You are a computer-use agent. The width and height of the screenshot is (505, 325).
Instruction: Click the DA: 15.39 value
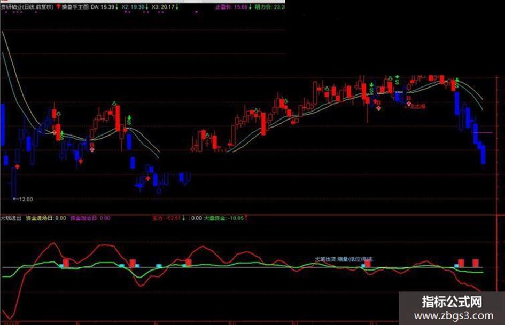coord(103,7)
